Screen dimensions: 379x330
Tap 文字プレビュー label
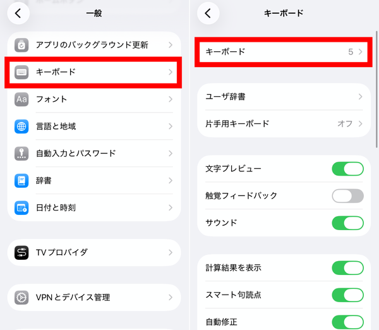[x=234, y=169]
